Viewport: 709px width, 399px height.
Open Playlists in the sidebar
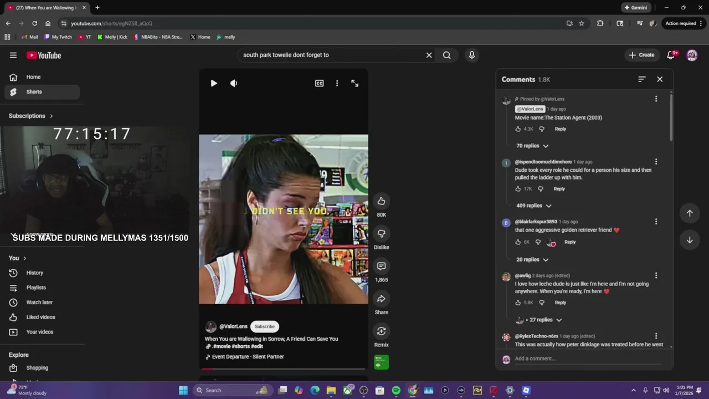tap(42, 288)
